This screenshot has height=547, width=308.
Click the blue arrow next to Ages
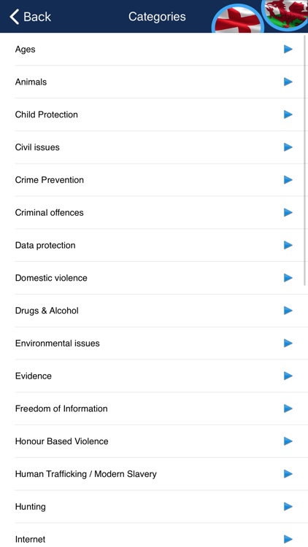[288, 49]
